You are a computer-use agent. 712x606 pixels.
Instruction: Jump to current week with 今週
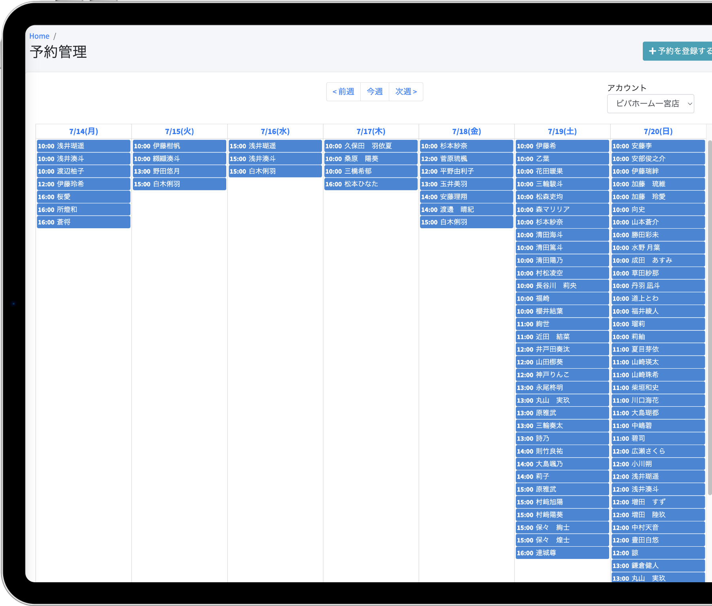375,92
